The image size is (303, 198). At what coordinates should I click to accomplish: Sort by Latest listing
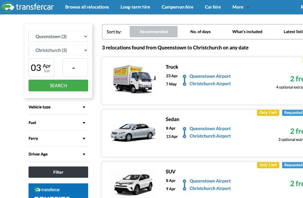click(293, 32)
